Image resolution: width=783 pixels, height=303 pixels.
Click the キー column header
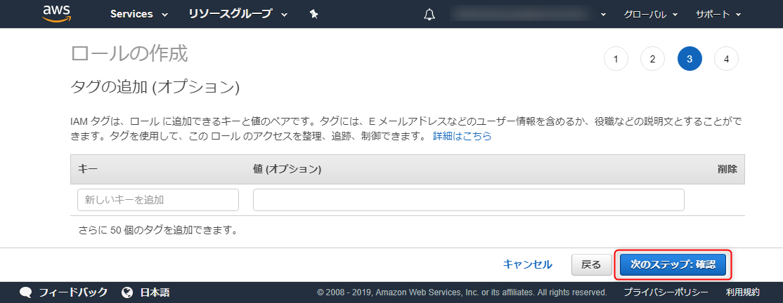click(87, 170)
